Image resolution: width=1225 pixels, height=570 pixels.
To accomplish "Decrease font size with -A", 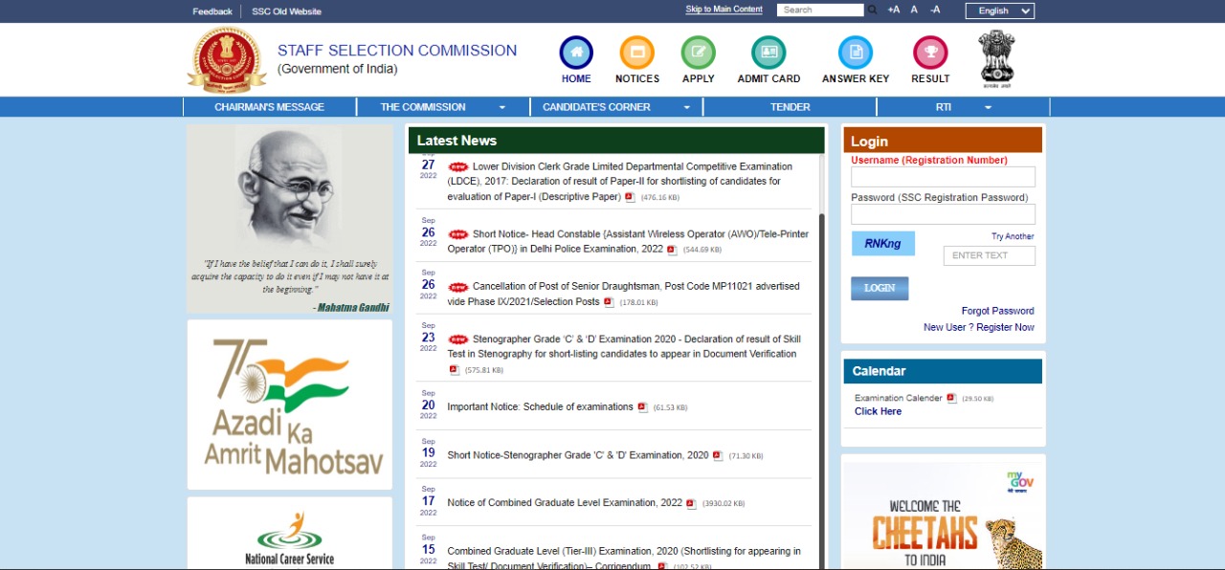I will pos(935,11).
